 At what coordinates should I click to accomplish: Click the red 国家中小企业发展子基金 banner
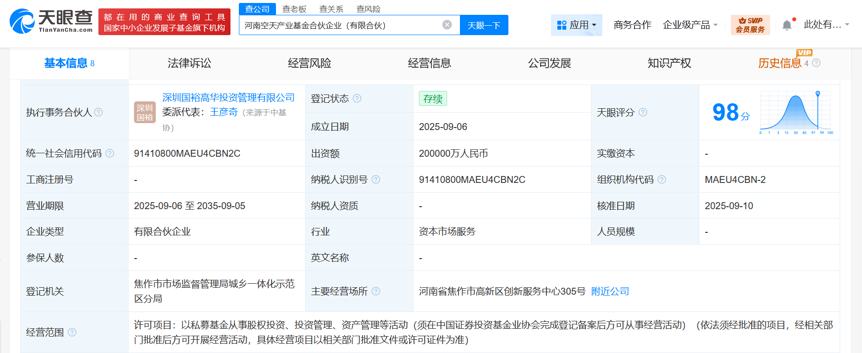pos(164,22)
